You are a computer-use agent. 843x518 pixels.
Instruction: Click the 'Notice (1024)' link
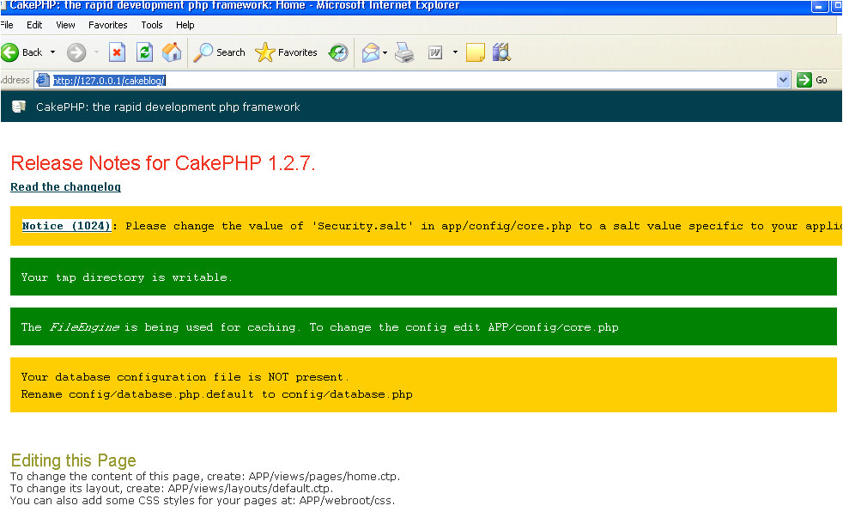[66, 226]
